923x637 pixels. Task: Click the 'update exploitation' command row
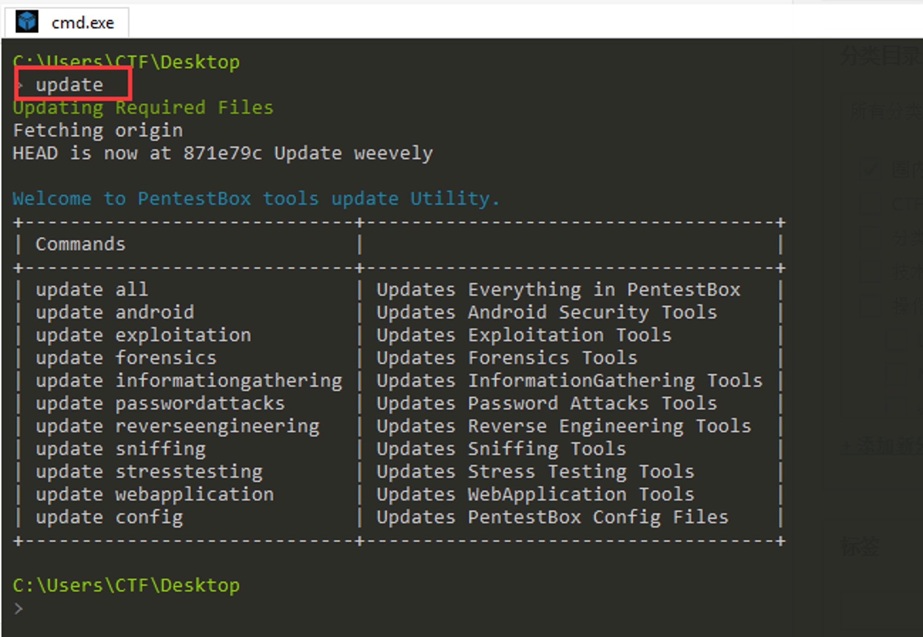point(144,335)
